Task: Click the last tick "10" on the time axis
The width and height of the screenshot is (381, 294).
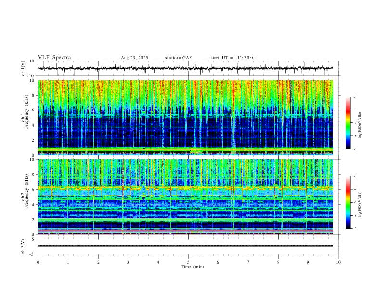Action: click(x=338, y=262)
